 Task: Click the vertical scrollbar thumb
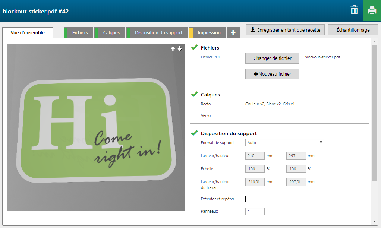(x=374, y=113)
